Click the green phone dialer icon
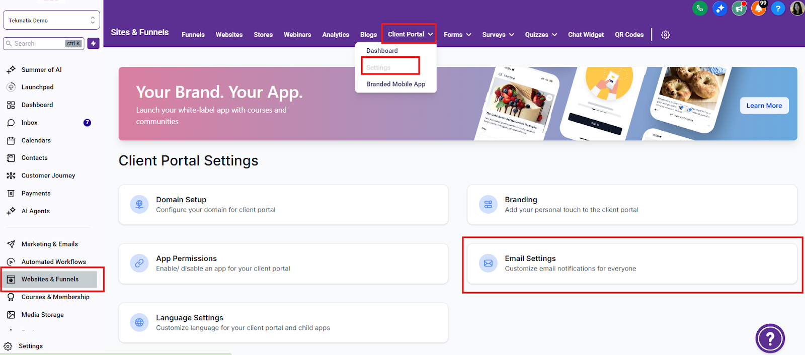This screenshot has width=805, height=355. [700, 9]
